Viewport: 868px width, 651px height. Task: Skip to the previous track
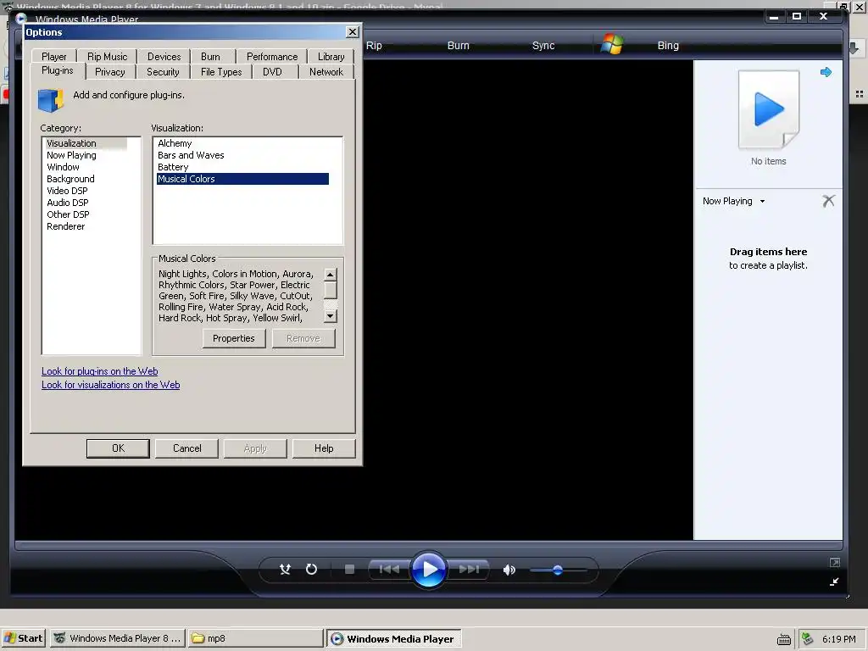pos(389,569)
